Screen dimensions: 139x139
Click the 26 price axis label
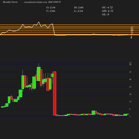(130, 79)
